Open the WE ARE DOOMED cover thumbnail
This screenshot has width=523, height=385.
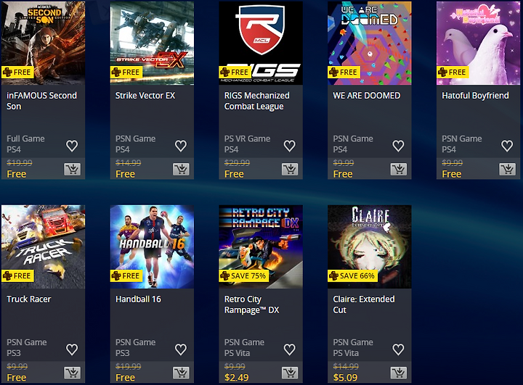(x=370, y=43)
